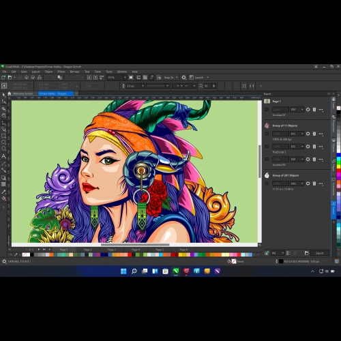
Task: Select the Ellipse tool in toolbox
Action: point(3,143)
